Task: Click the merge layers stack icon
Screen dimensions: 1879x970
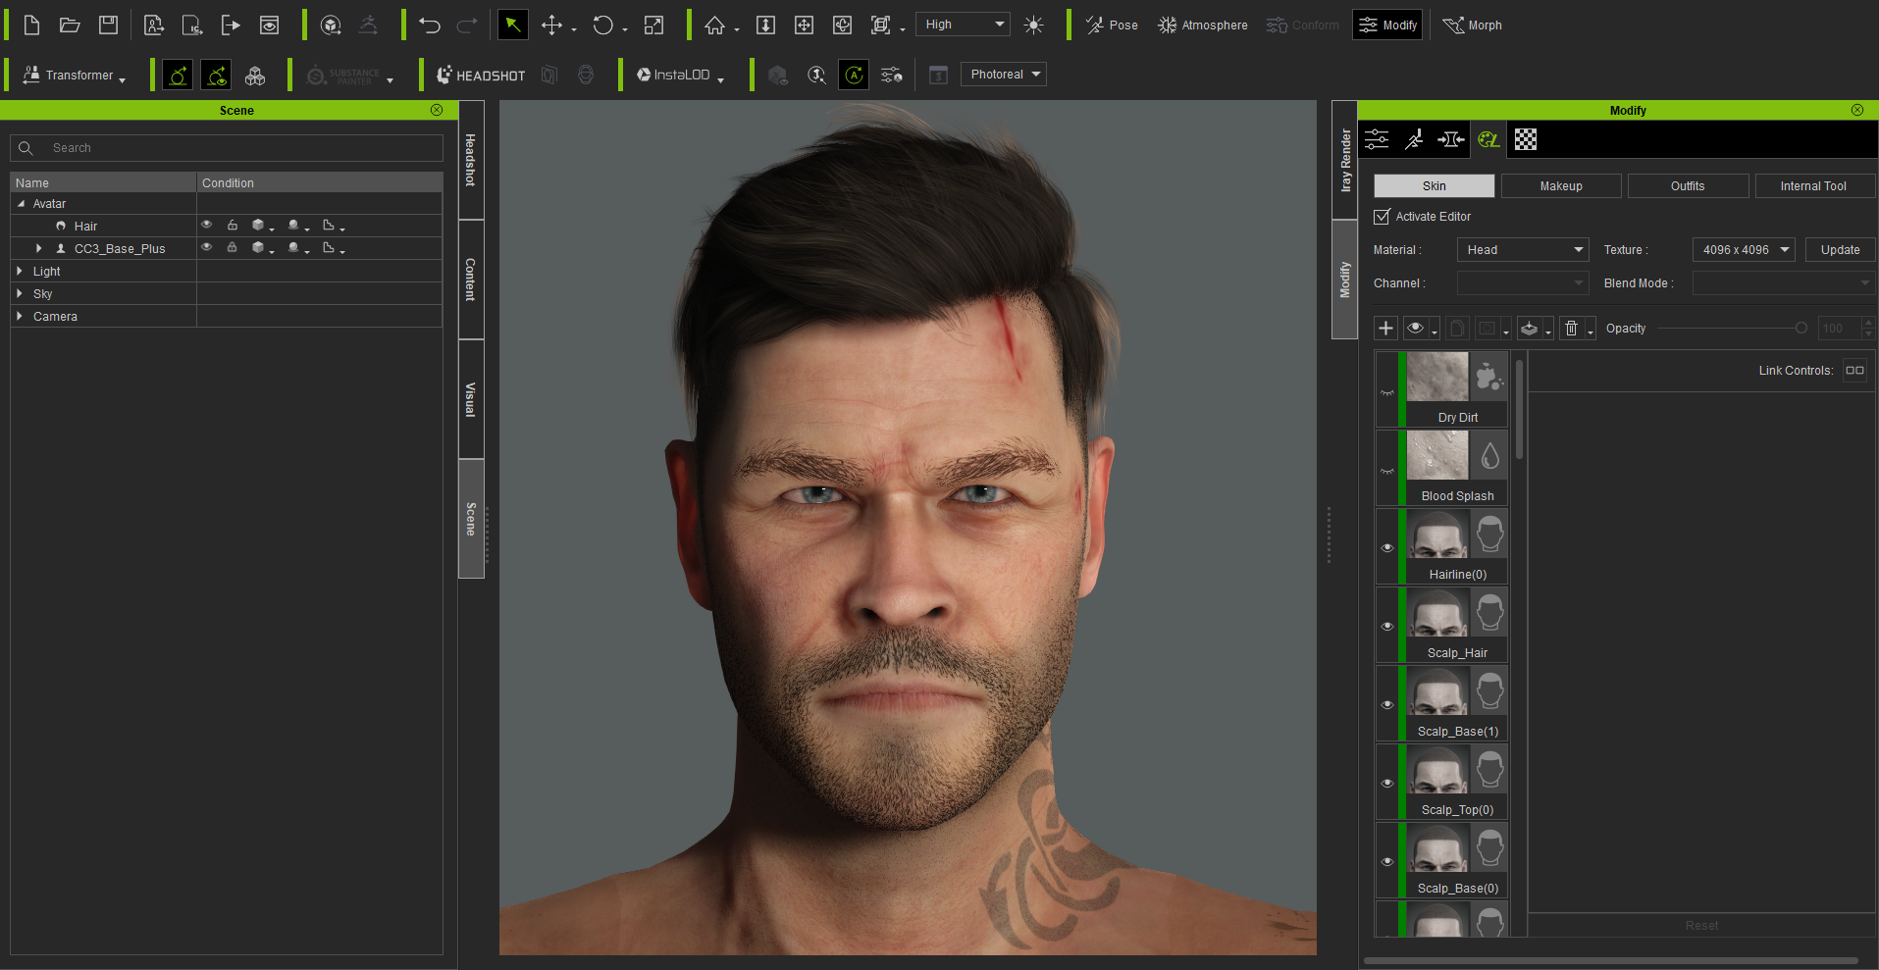Action: 1529,329
